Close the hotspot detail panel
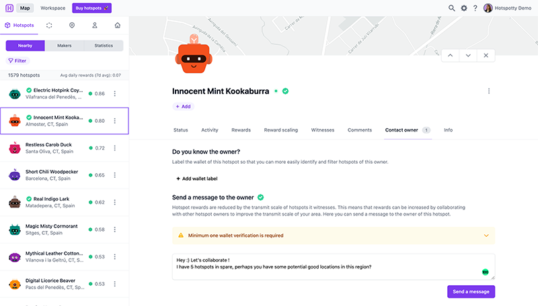The image size is (538, 306). tap(486, 56)
